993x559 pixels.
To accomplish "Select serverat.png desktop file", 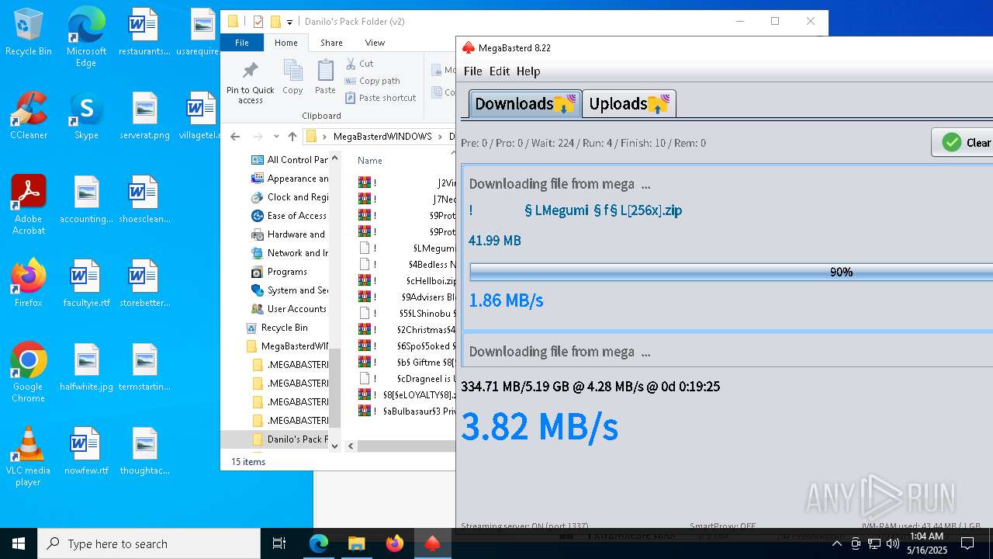I will pyautogui.click(x=144, y=116).
